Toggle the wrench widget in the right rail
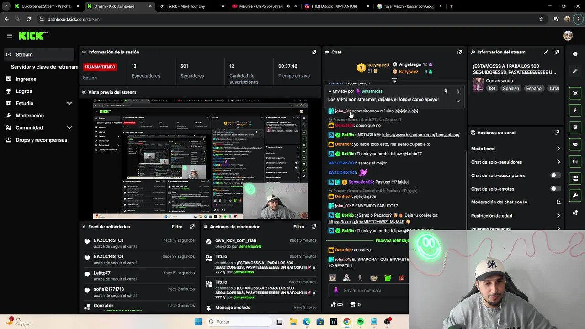 pos(575,196)
